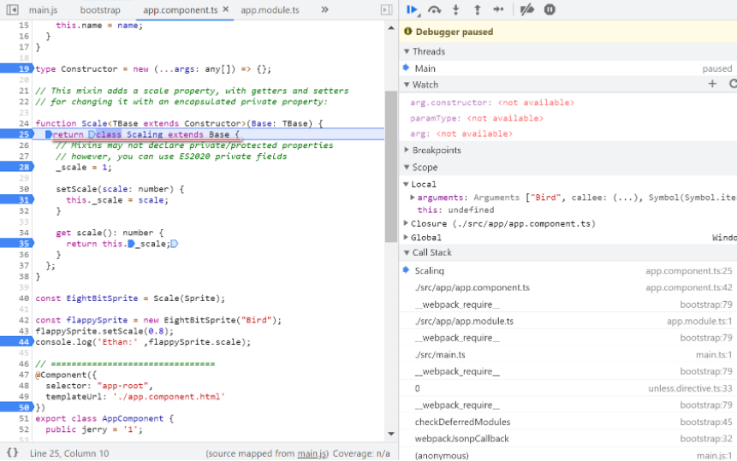Pretty print the source file
Screen dimensions: 737x461
point(12,452)
